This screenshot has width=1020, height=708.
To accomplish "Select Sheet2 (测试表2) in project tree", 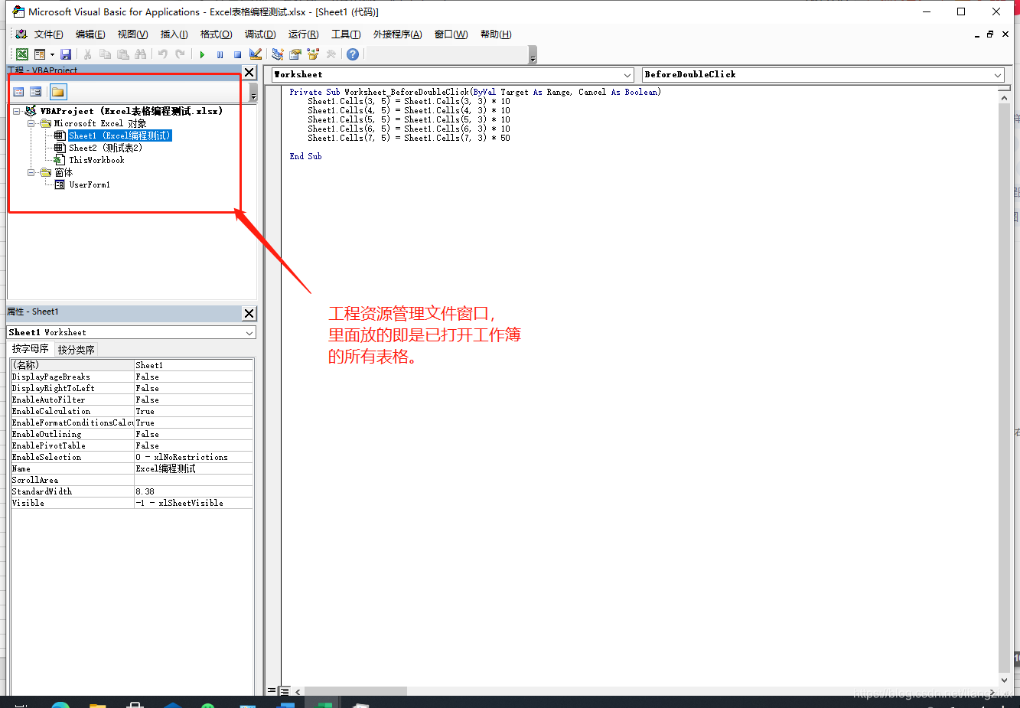I will tap(106, 148).
